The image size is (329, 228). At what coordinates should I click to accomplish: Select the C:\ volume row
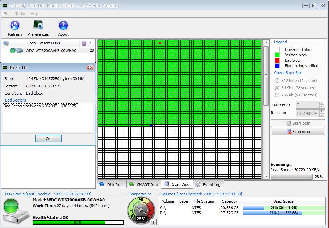click(x=242, y=208)
